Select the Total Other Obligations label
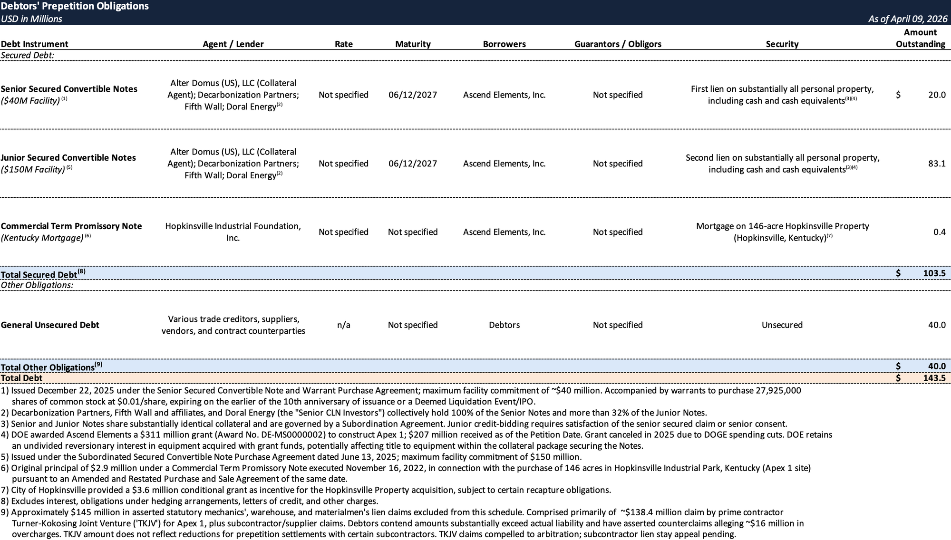Image resolution: width=951 pixels, height=540 pixels. [48, 367]
